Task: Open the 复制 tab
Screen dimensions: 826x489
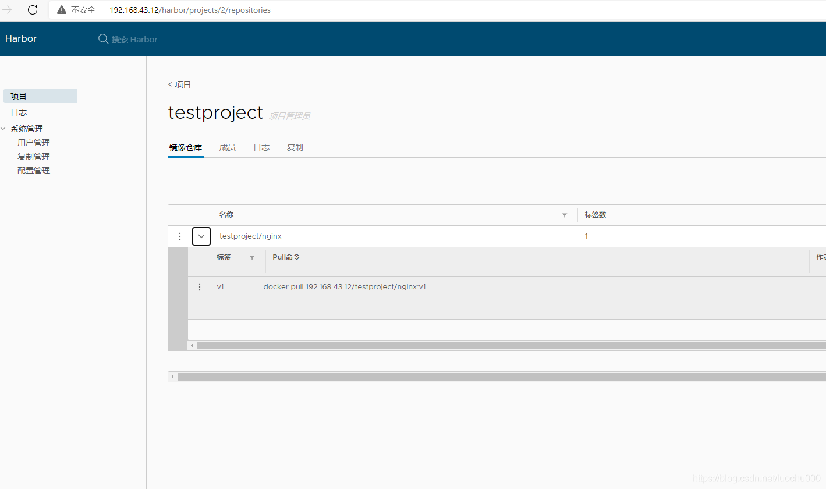Action: coord(295,147)
